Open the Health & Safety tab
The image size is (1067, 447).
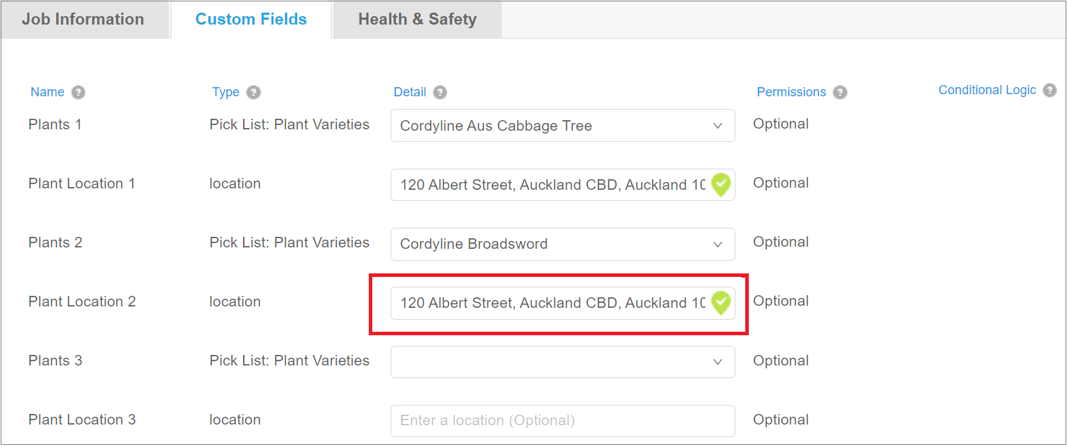click(417, 19)
